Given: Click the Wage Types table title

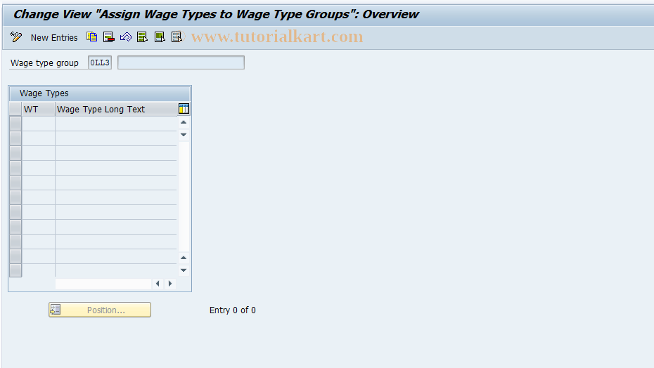Looking at the screenshot, I should [44, 93].
